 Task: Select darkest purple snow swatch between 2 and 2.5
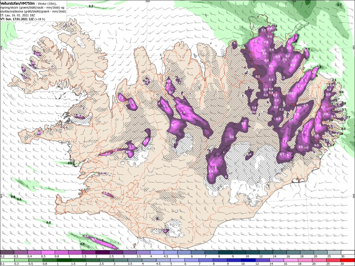[x=102, y=252]
